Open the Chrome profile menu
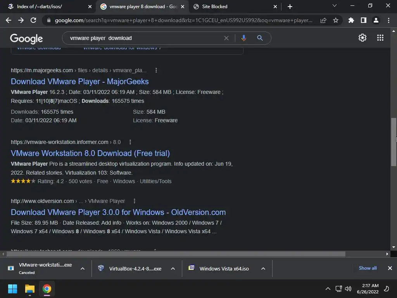This screenshot has height=298, width=397. [376, 20]
